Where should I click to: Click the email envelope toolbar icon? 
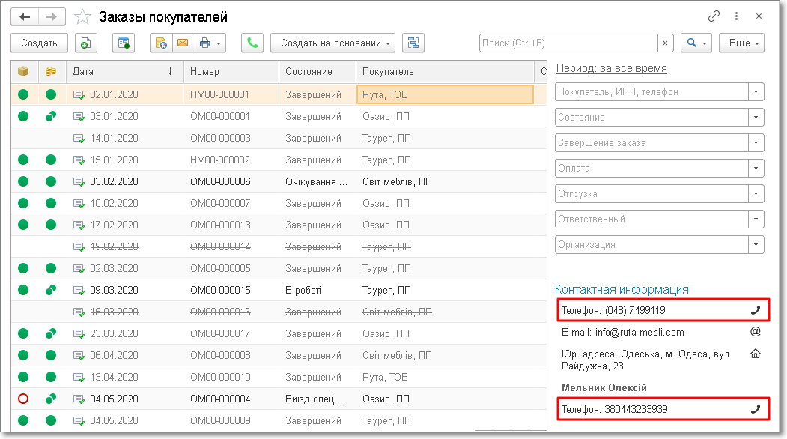182,43
